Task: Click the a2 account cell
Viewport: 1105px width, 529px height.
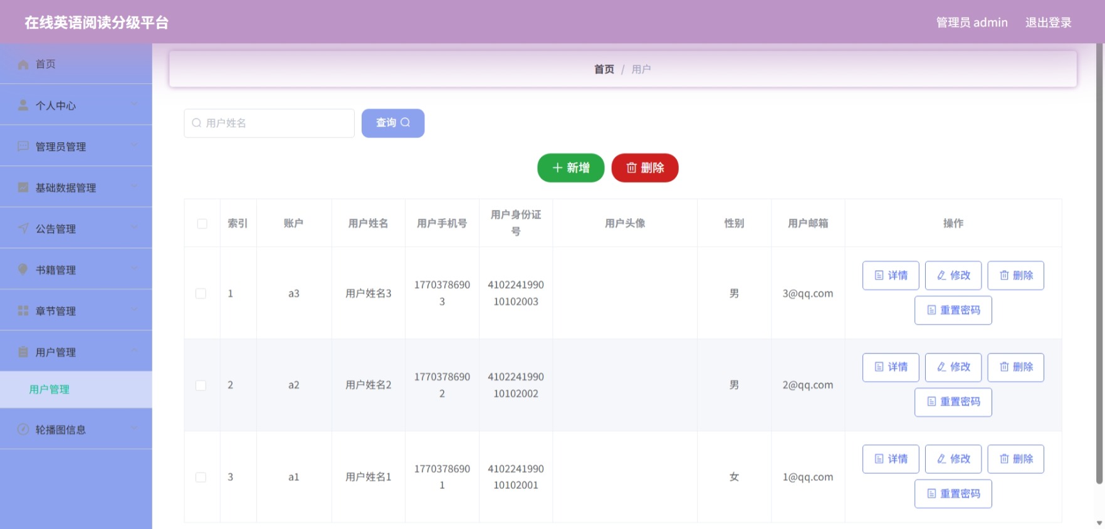Action: point(293,385)
